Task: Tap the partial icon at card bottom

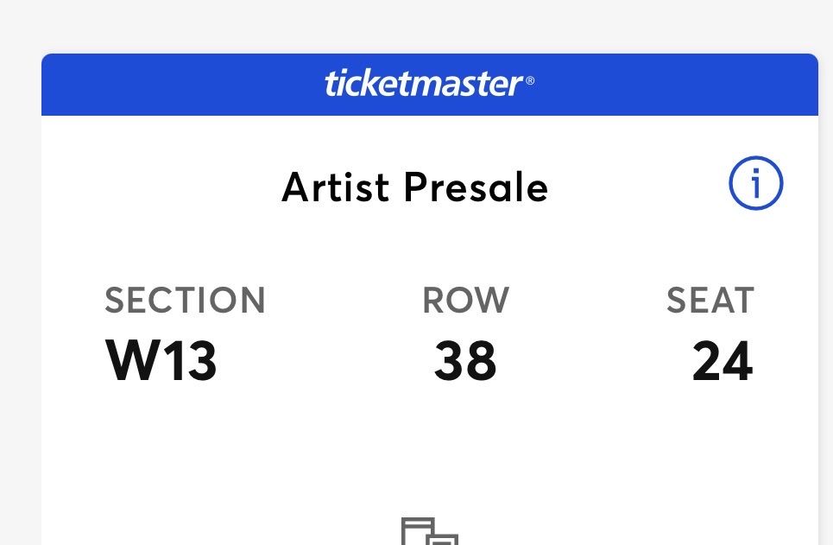Action: [429, 531]
